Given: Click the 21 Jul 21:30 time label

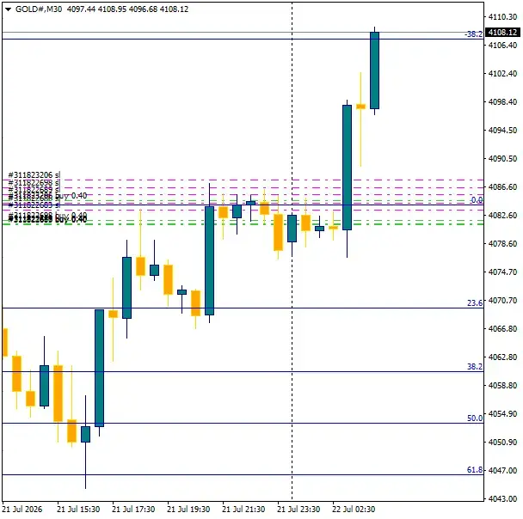Looking at the screenshot, I should click(243, 510).
